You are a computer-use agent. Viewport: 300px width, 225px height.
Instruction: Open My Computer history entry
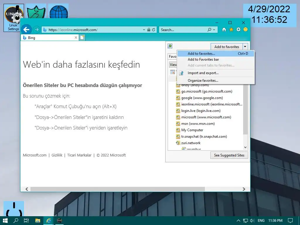point(190,130)
